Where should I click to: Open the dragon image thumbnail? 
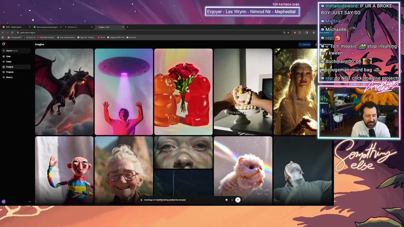click(x=64, y=92)
